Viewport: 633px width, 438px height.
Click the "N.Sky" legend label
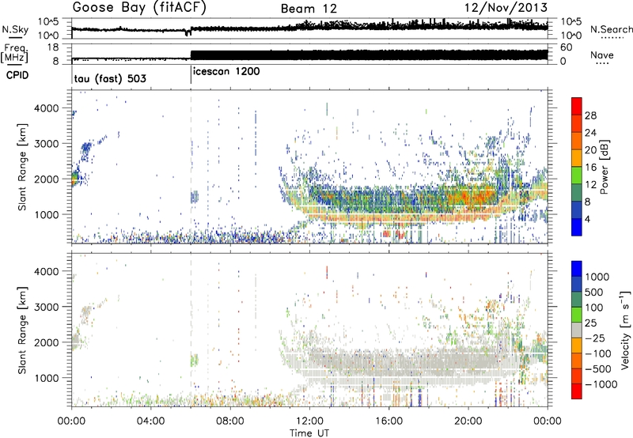coord(15,29)
